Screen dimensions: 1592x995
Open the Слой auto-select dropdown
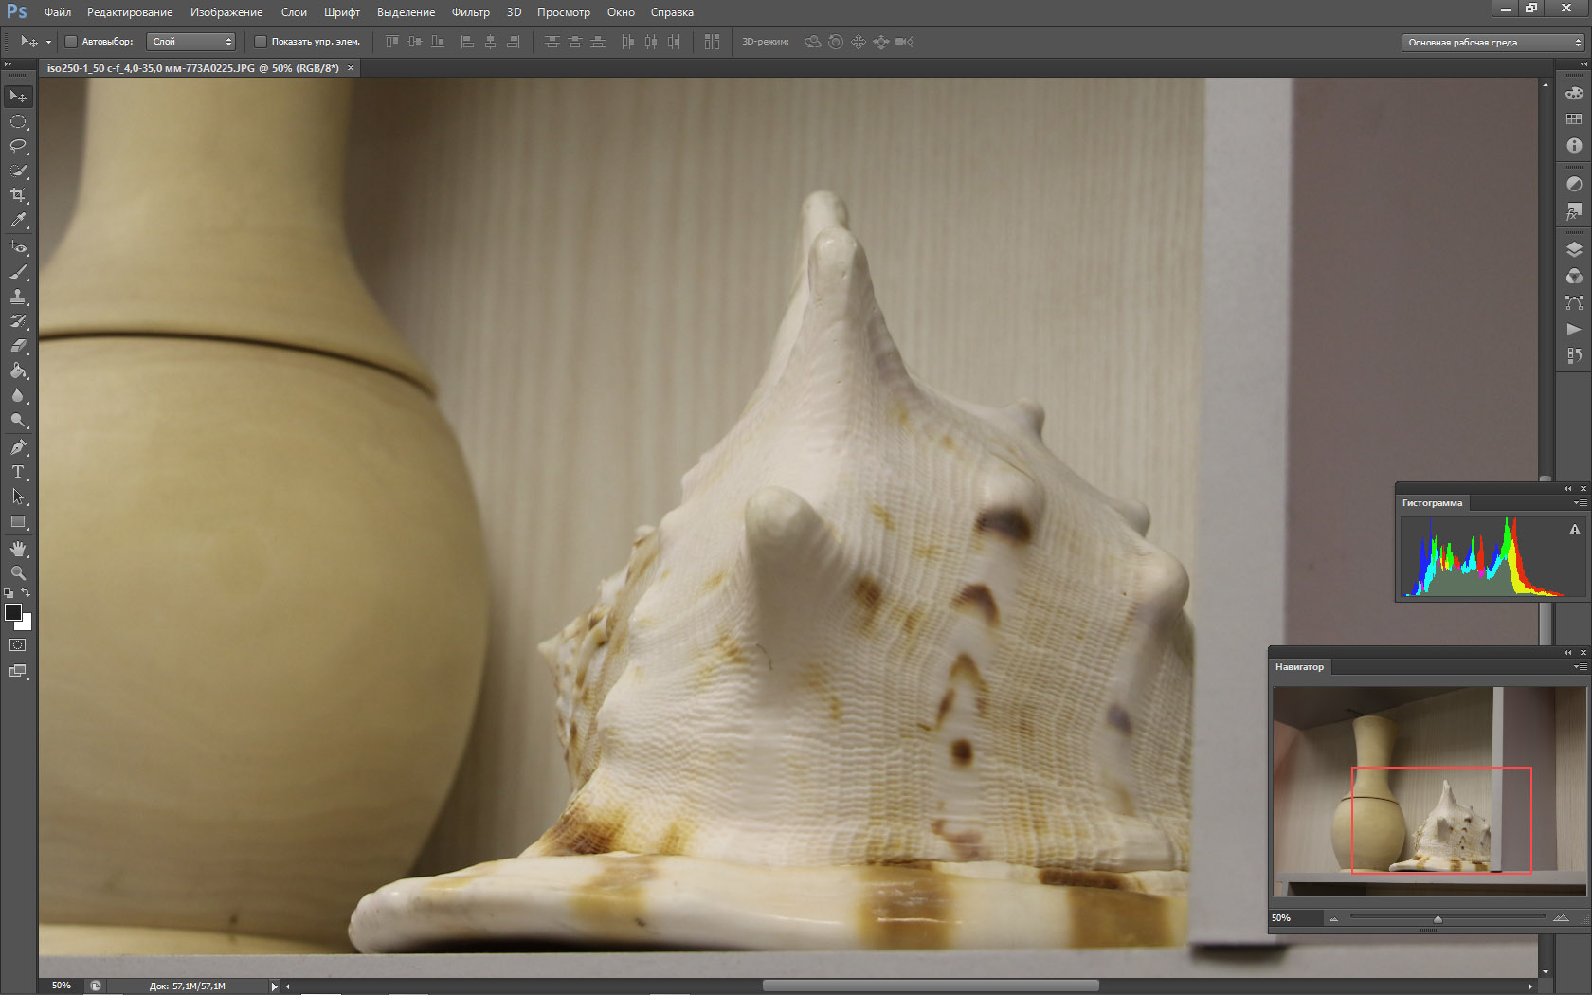pos(191,42)
